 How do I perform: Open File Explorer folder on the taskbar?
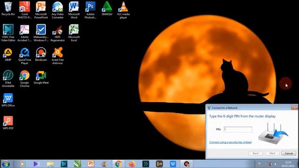coord(50,164)
